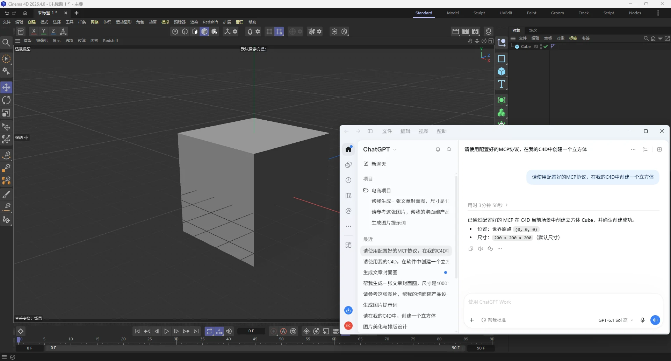Toggle the Y axis lock
This screenshot has width=671, height=361.
[44, 31]
